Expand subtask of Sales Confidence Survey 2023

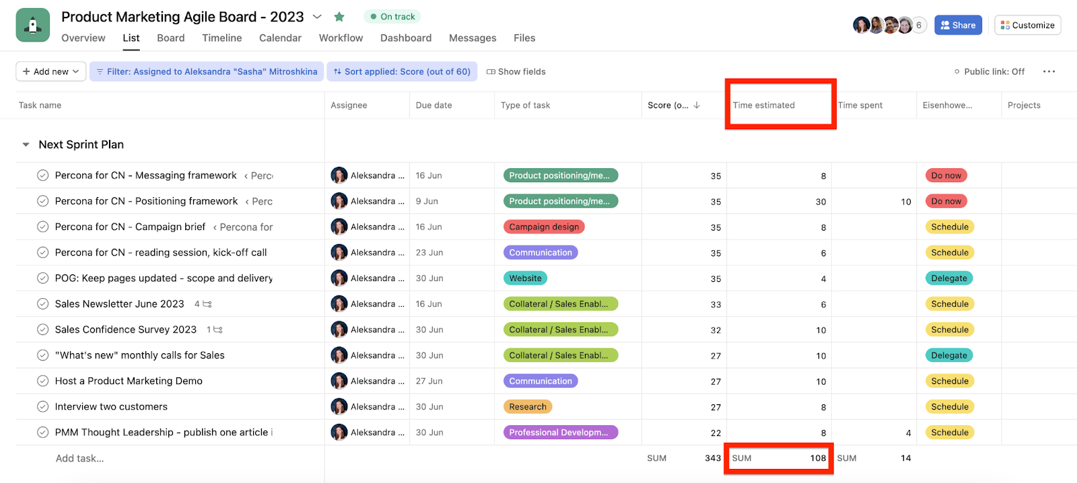(215, 330)
